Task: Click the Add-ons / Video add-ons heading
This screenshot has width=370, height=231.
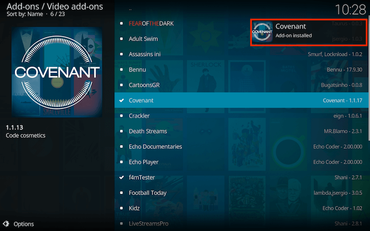Action: pos(55,6)
